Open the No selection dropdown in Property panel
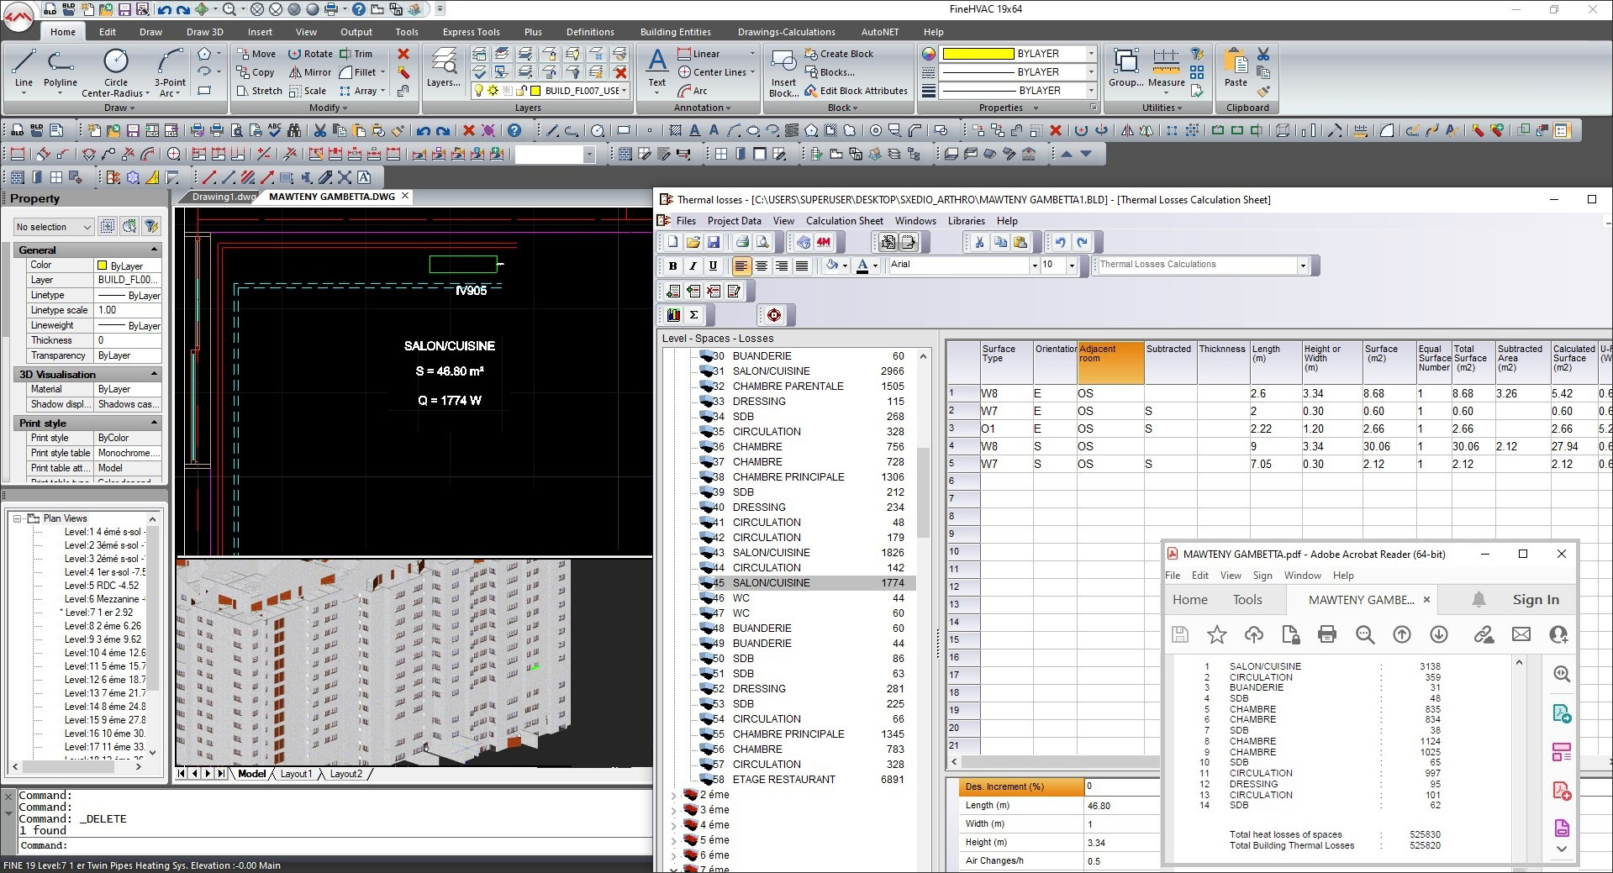This screenshot has width=1613, height=873. [x=53, y=227]
